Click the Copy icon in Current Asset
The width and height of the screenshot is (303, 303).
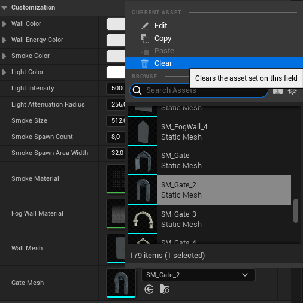[x=145, y=38]
